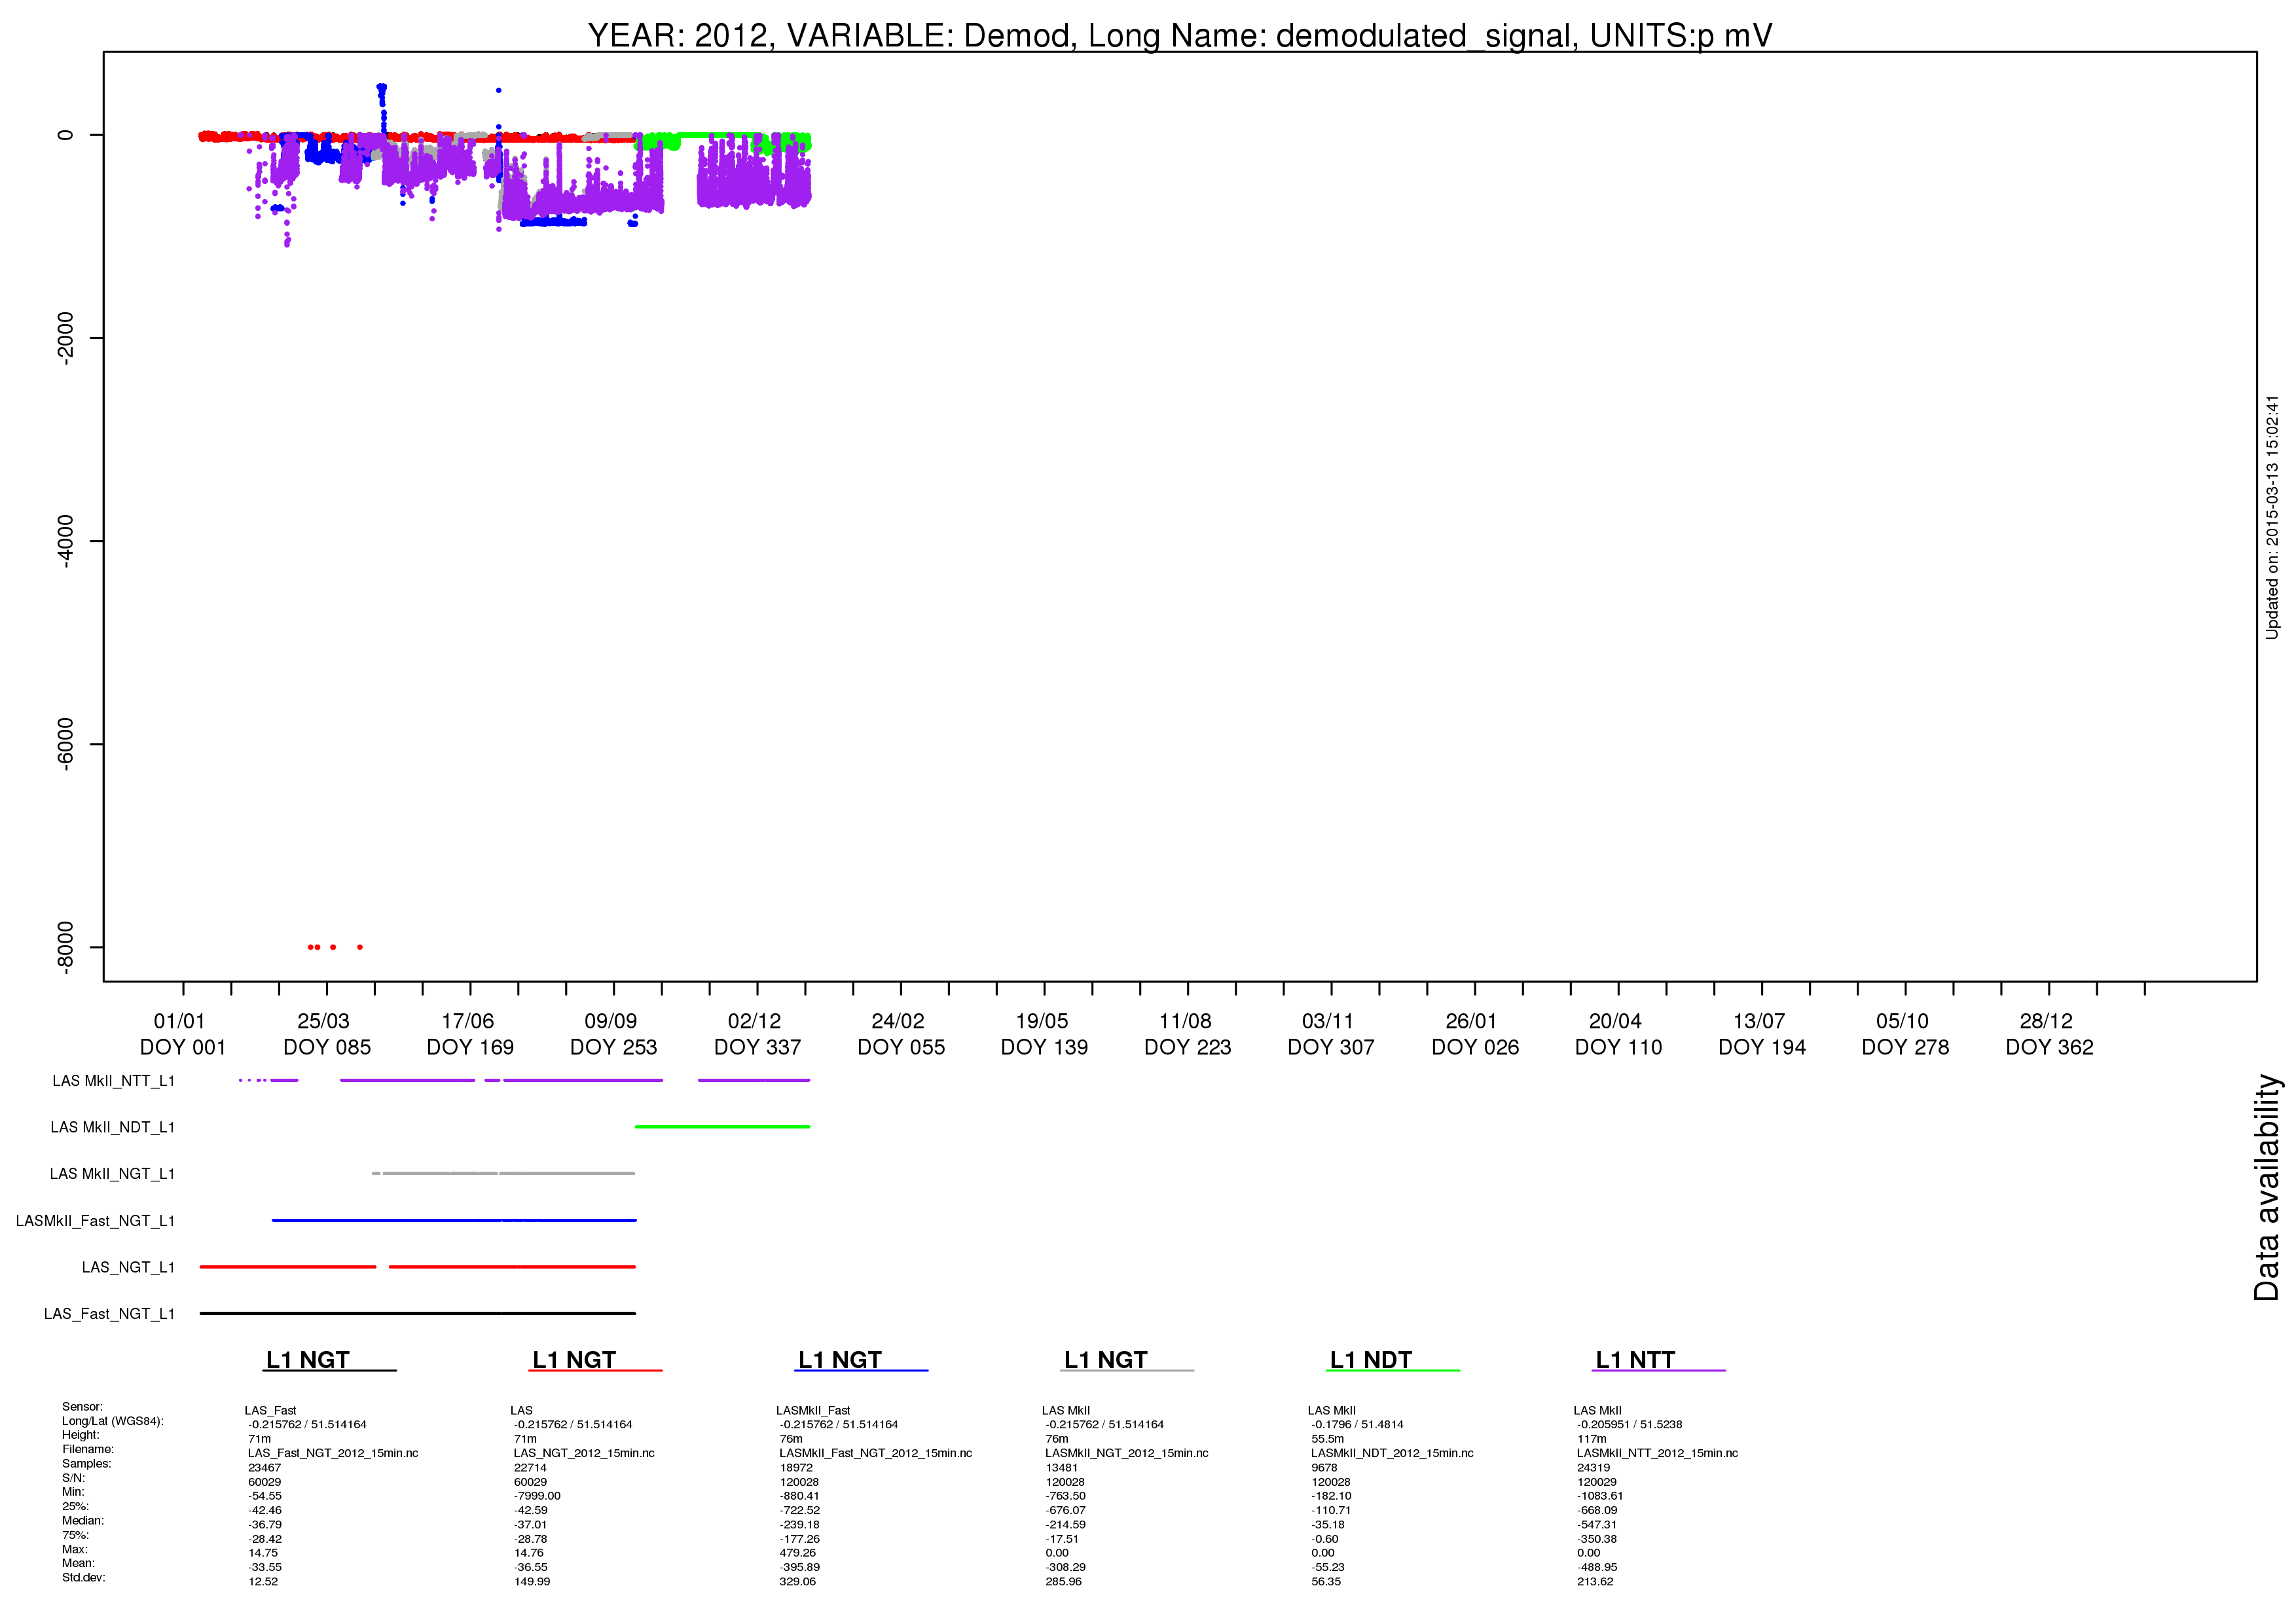Screen dimensions: 2296x1624
Task: Click the x-axis label 'DOY 278'
Action: click(x=1905, y=1047)
